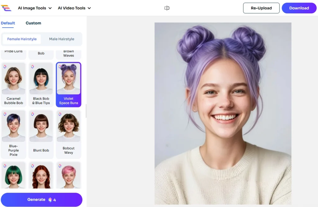This screenshot has height=207, width=318.
Task: Select the Violet Space Buns hairstyle
Action: pyautogui.click(x=69, y=84)
